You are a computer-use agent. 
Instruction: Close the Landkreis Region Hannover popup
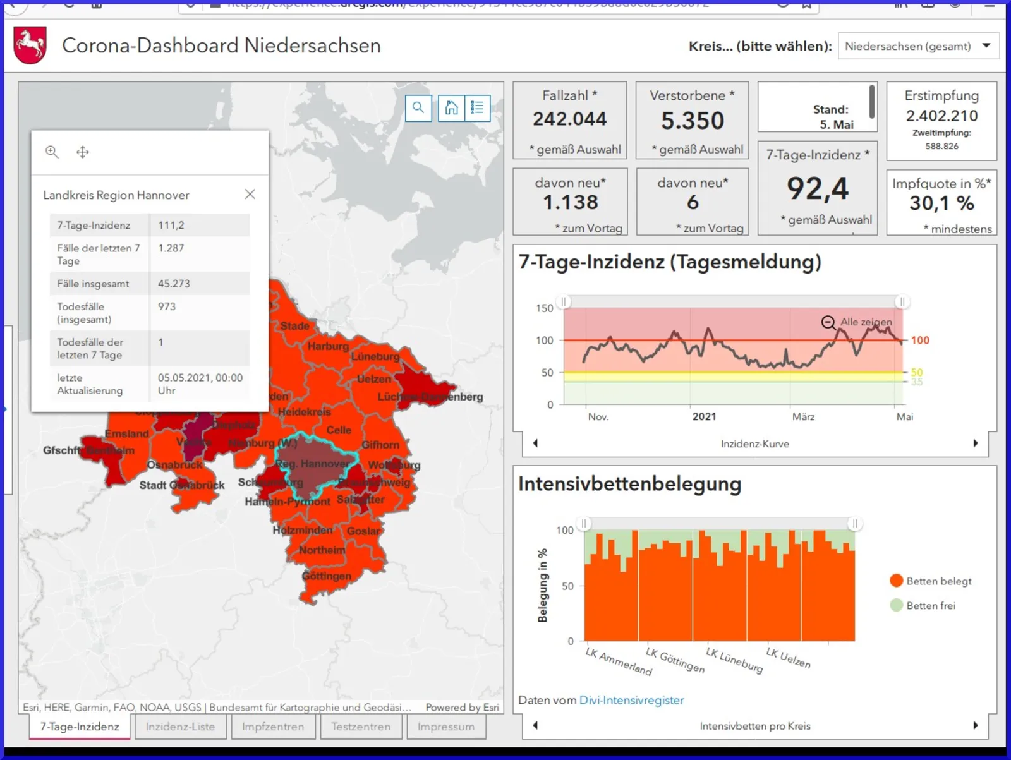tap(250, 194)
